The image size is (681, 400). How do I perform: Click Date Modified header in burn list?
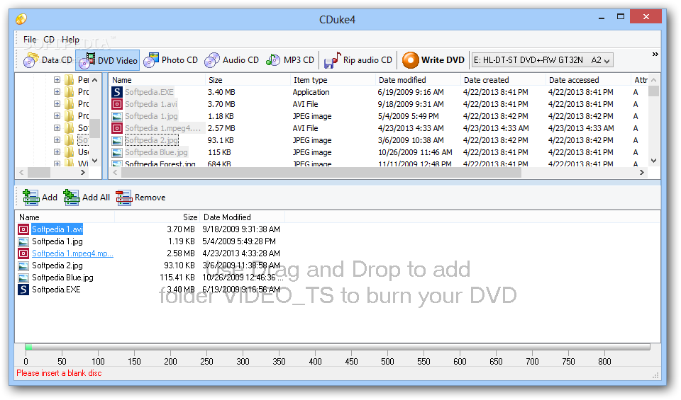[243, 217]
